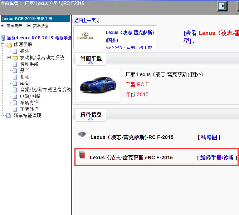Select 音频/视频/车载通信系统 in the tree
Image resolution: width=239 pixels, height=215 pixels.
45,90
